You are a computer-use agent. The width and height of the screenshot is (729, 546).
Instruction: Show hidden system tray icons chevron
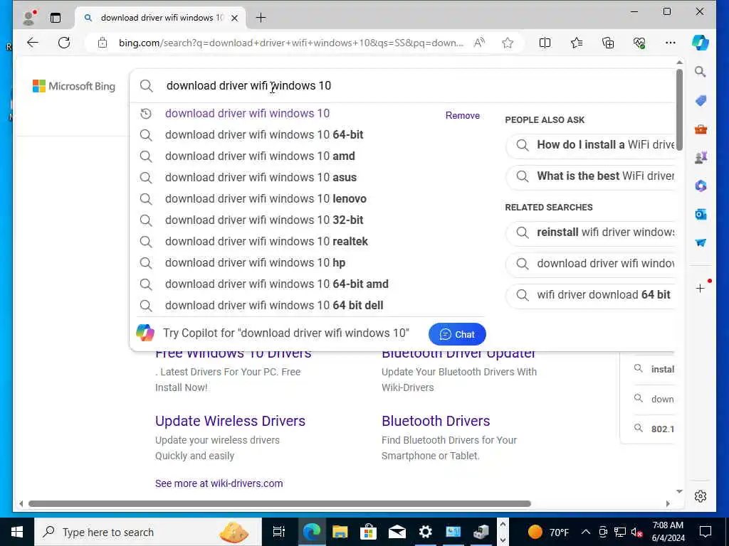click(x=586, y=532)
